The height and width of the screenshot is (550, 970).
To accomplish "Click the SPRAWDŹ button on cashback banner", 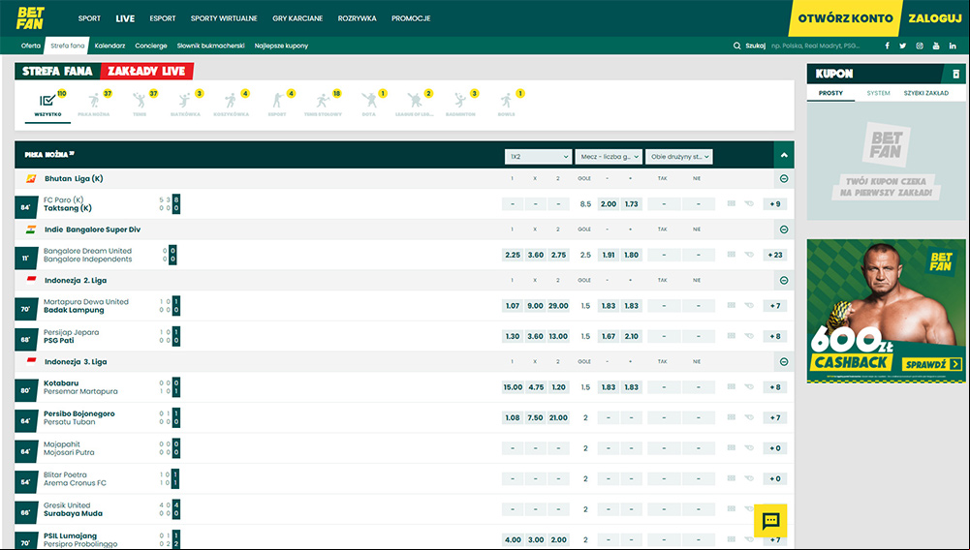I will tap(933, 364).
